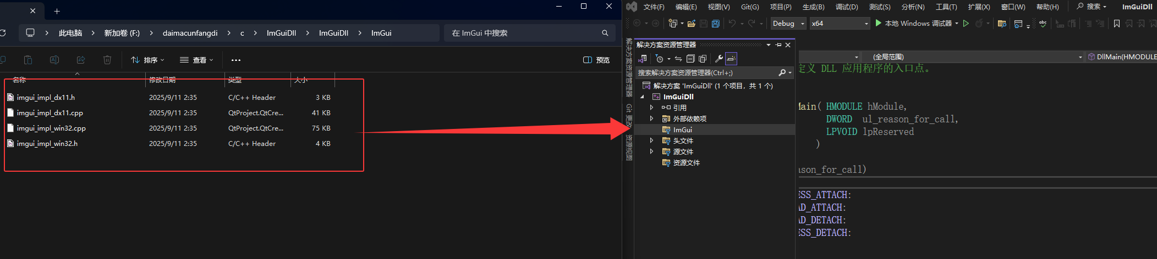Toggle the 预览 preview pane in File Explorer

point(596,60)
